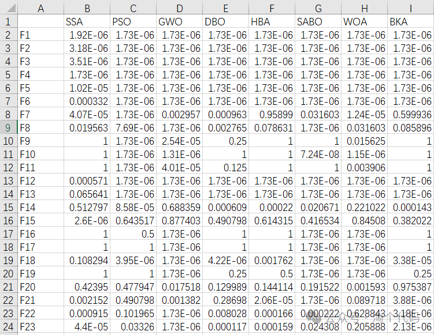Click the HBA header cell
The height and width of the screenshot is (335, 434).
(272, 21)
